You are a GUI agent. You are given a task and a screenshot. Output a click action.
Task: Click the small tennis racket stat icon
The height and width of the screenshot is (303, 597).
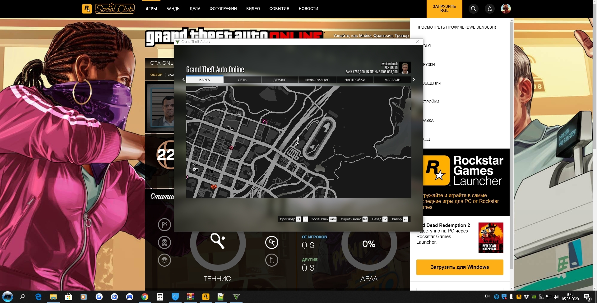(x=272, y=242)
